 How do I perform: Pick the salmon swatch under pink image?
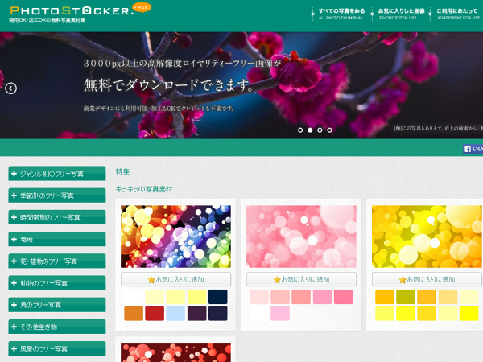pyautogui.click(x=301, y=297)
